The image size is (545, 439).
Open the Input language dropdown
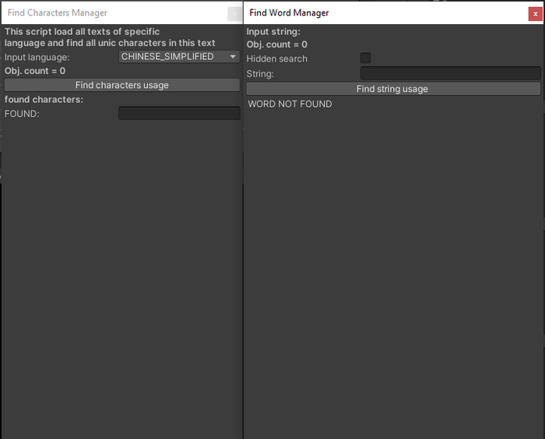(179, 57)
